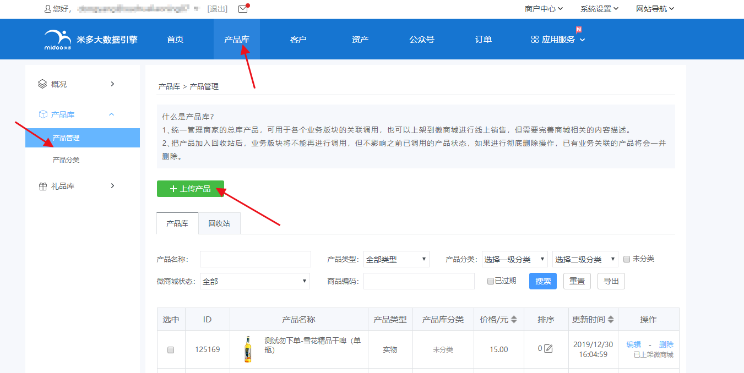This screenshot has width=744, height=373.
Task: Click the 已上架微商城 status text
Action: (x=654, y=355)
